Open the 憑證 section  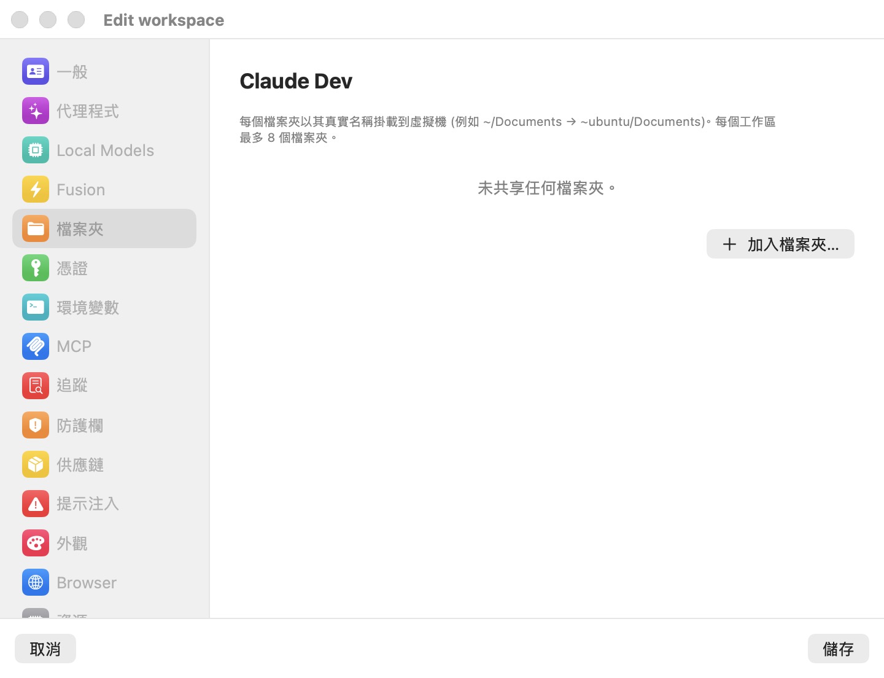pyautogui.click(x=72, y=268)
